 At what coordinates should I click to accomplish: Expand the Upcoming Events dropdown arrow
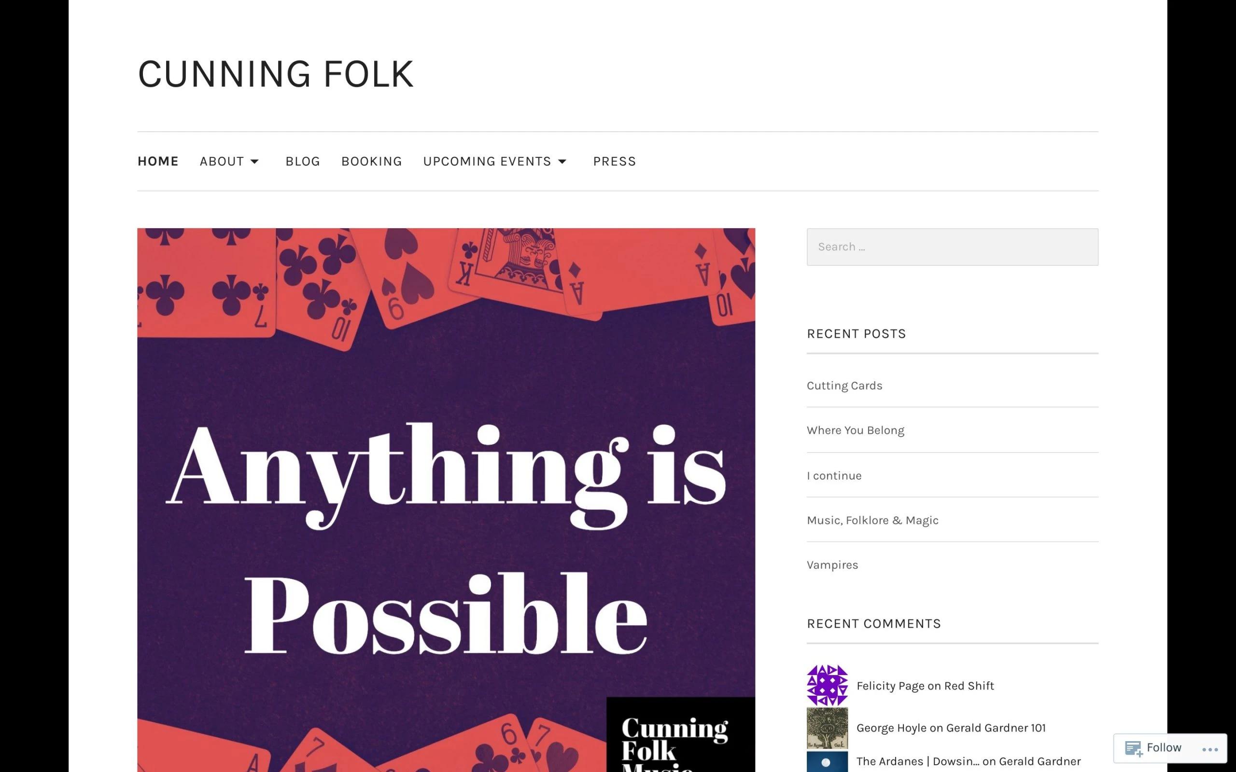pyautogui.click(x=562, y=161)
